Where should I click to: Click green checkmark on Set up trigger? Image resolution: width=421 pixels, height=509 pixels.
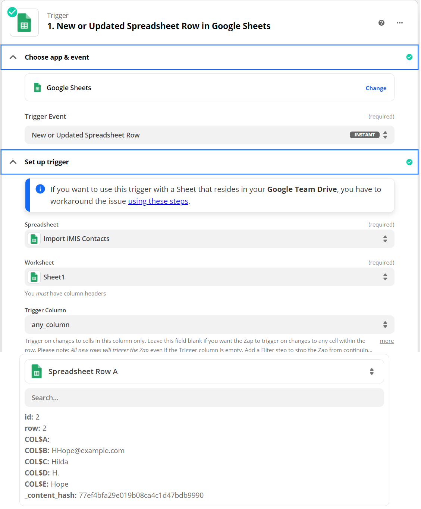click(409, 162)
